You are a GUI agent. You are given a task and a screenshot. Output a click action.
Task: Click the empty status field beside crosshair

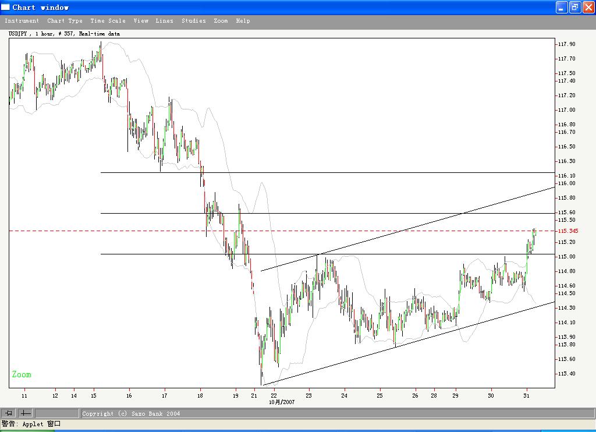56,413
